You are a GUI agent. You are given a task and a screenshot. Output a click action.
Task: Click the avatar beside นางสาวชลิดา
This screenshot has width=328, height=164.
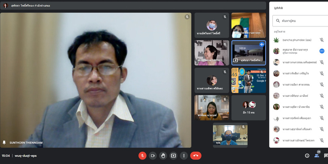(276, 85)
